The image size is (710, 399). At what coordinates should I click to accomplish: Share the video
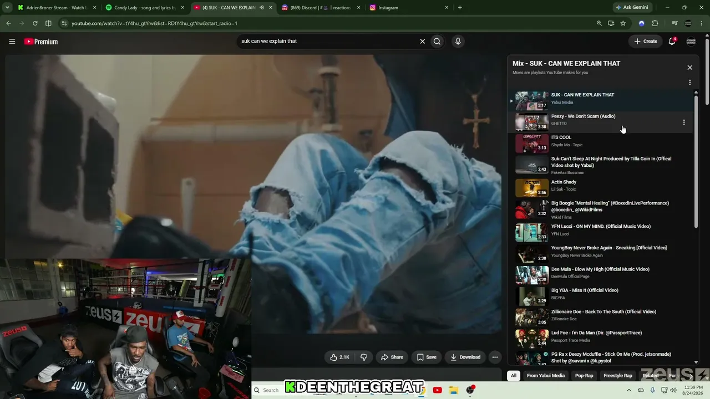(392, 357)
